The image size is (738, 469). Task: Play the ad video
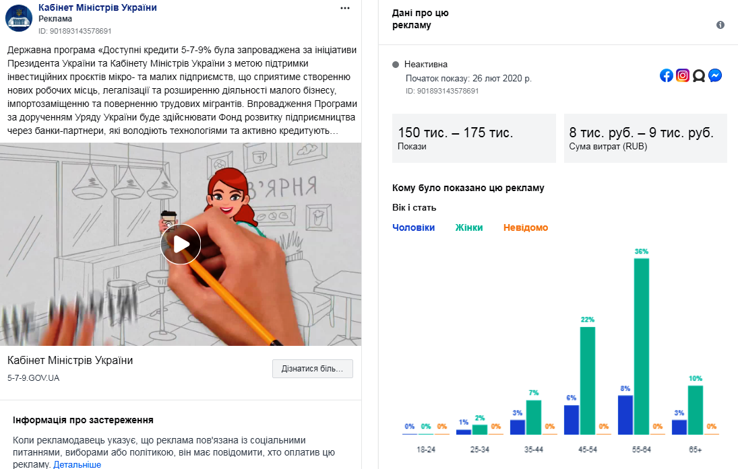[181, 244]
